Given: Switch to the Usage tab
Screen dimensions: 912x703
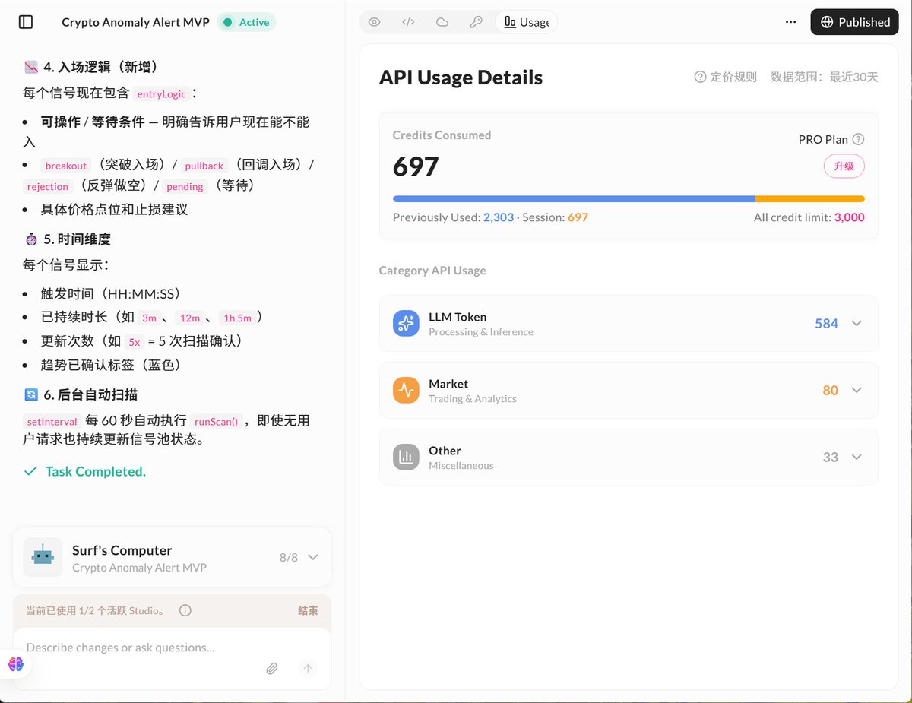Looking at the screenshot, I should point(526,22).
